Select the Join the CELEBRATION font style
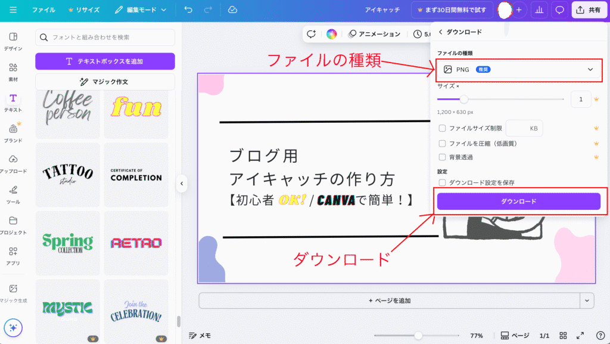Image resolution: width=610 pixels, height=344 pixels. click(136, 311)
